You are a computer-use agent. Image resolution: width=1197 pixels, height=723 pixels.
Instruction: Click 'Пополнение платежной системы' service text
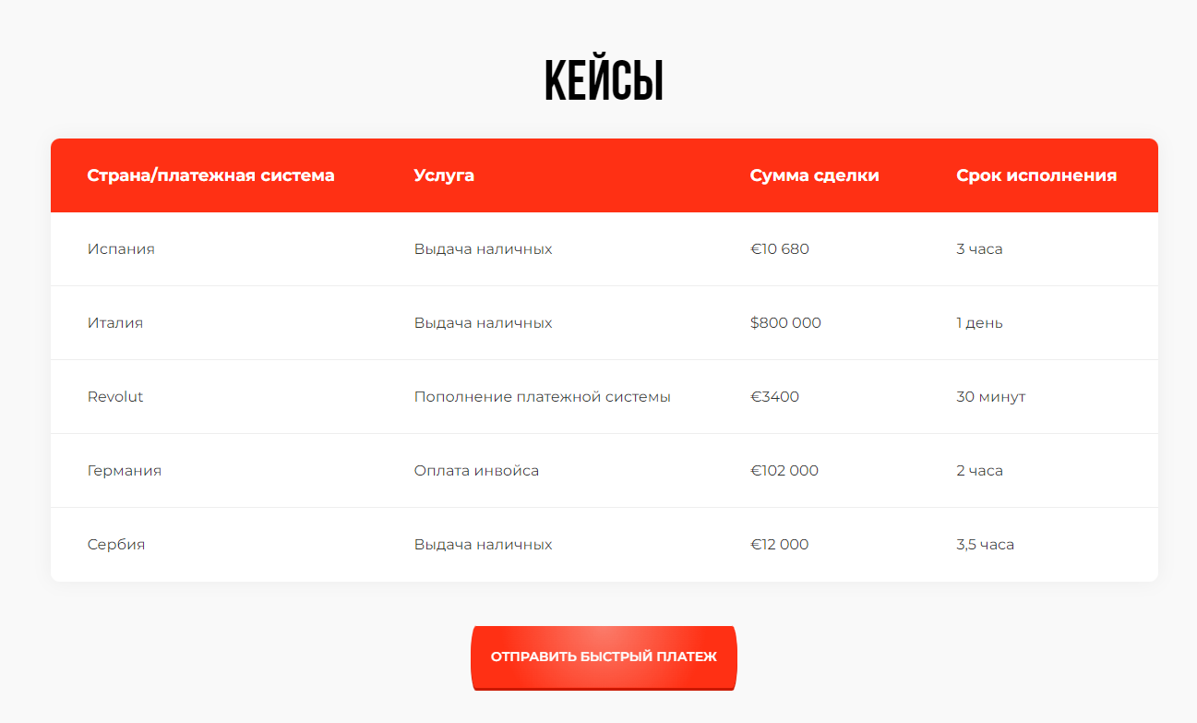tap(542, 397)
